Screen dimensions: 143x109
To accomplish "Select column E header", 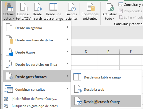I will coord(108,52).
